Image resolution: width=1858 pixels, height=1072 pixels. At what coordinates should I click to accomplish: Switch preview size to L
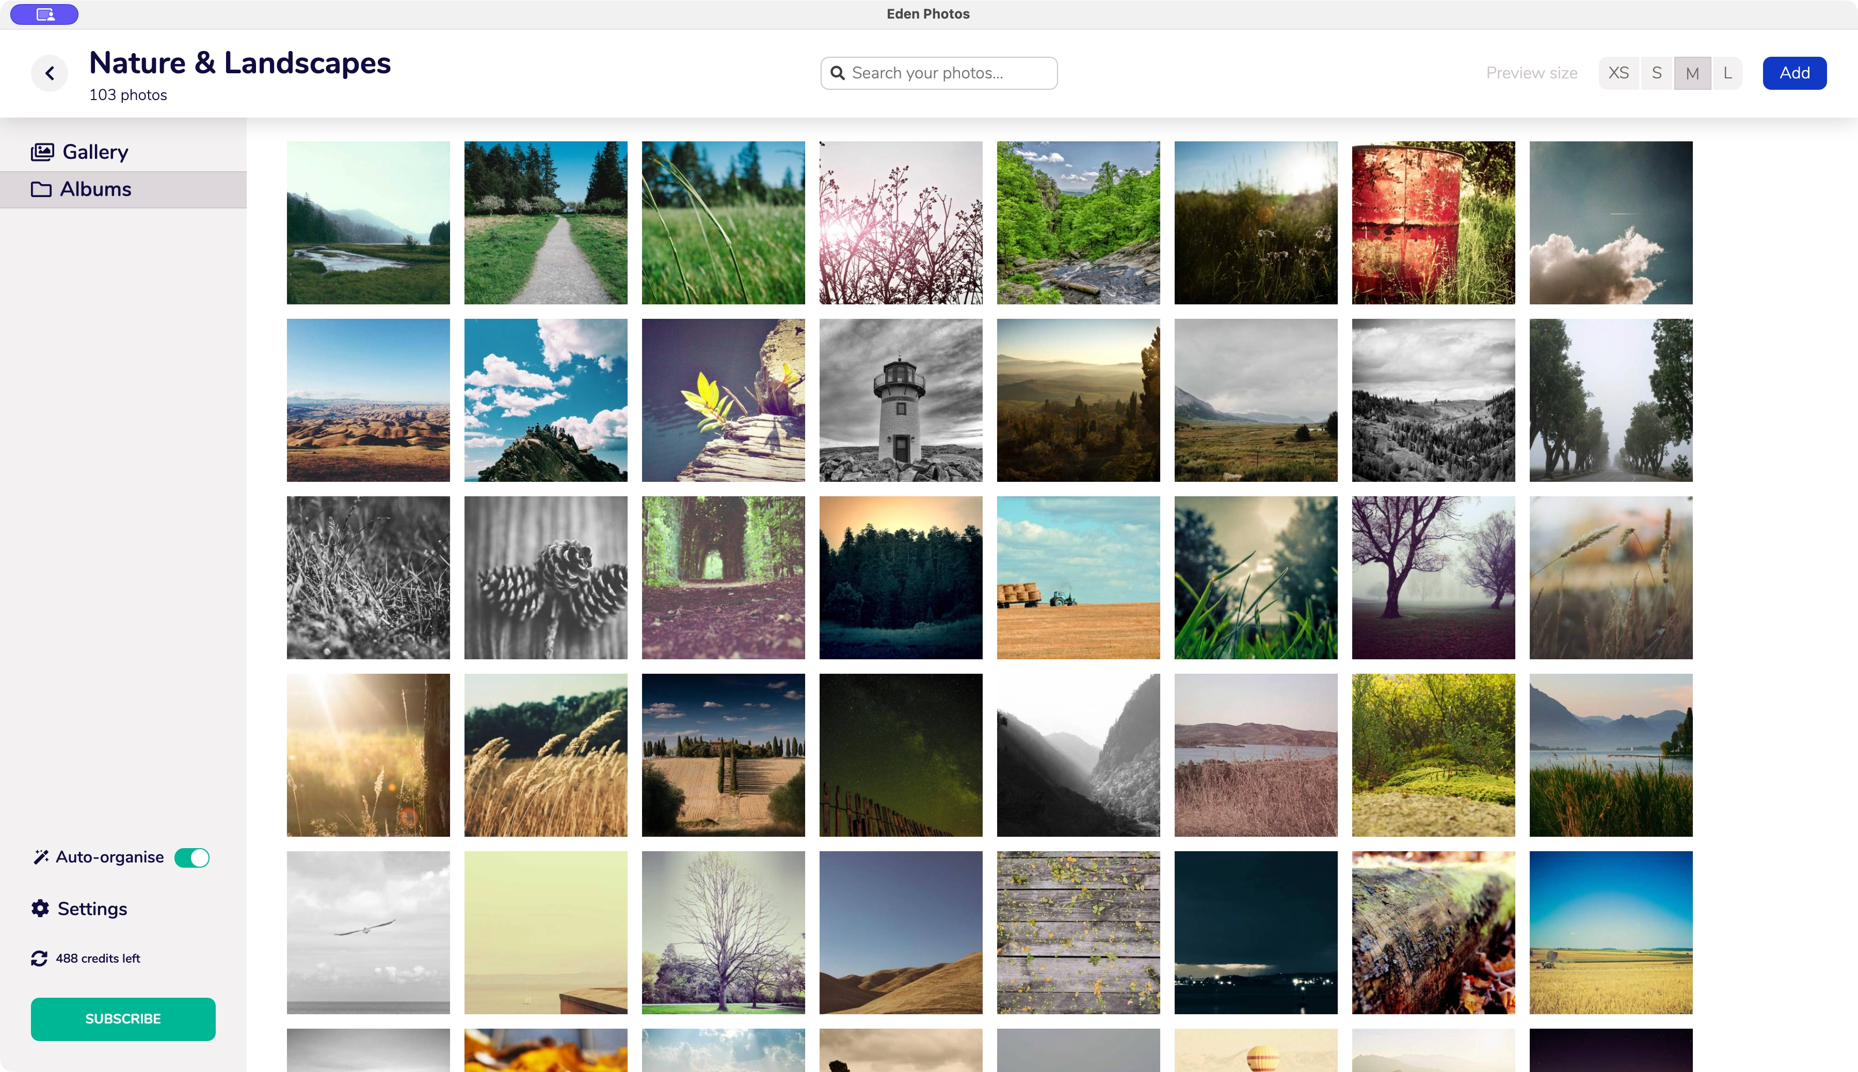tap(1727, 73)
